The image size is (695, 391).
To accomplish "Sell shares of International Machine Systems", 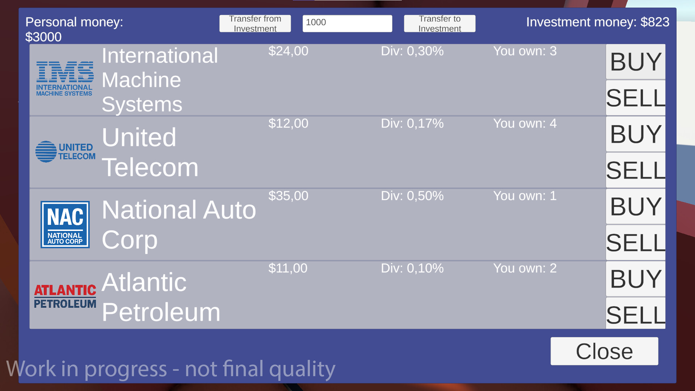I will pyautogui.click(x=635, y=98).
